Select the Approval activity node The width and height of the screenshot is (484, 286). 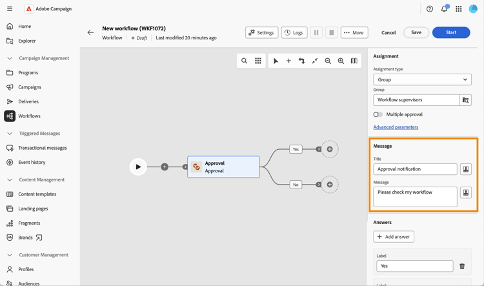coord(223,167)
